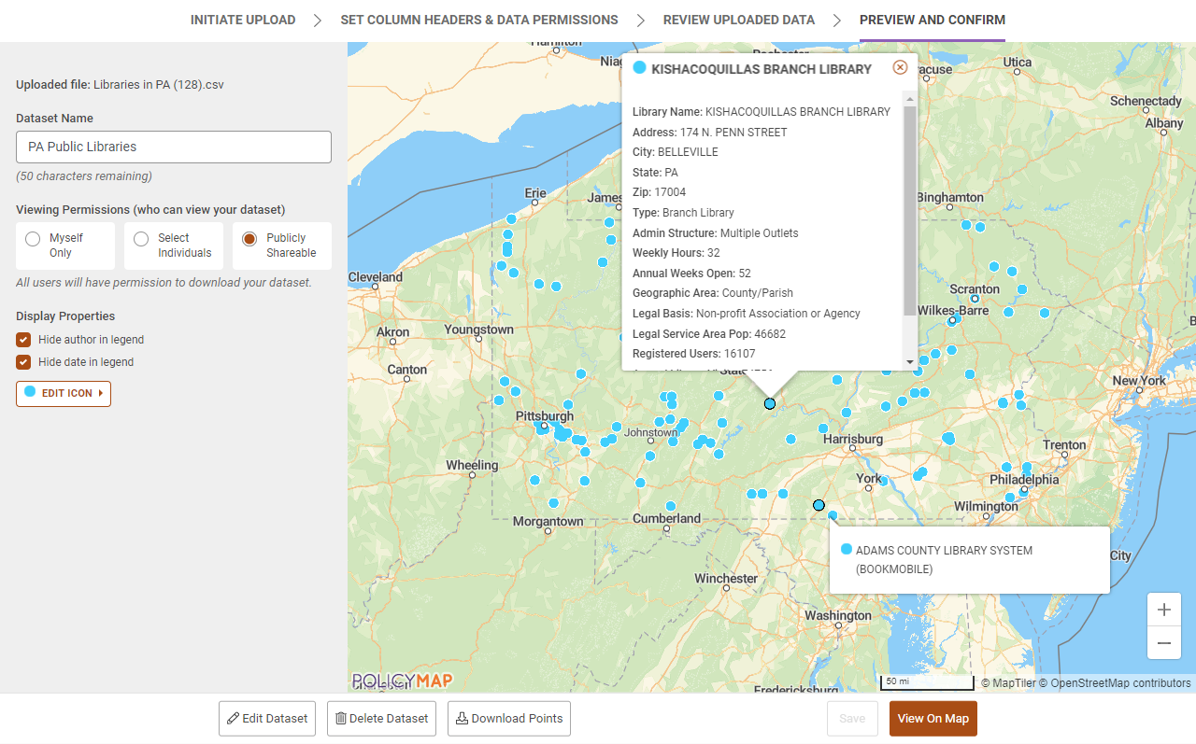Screen dimensions: 1196x744
Task: Click the disabled Save button
Action: tap(852, 719)
